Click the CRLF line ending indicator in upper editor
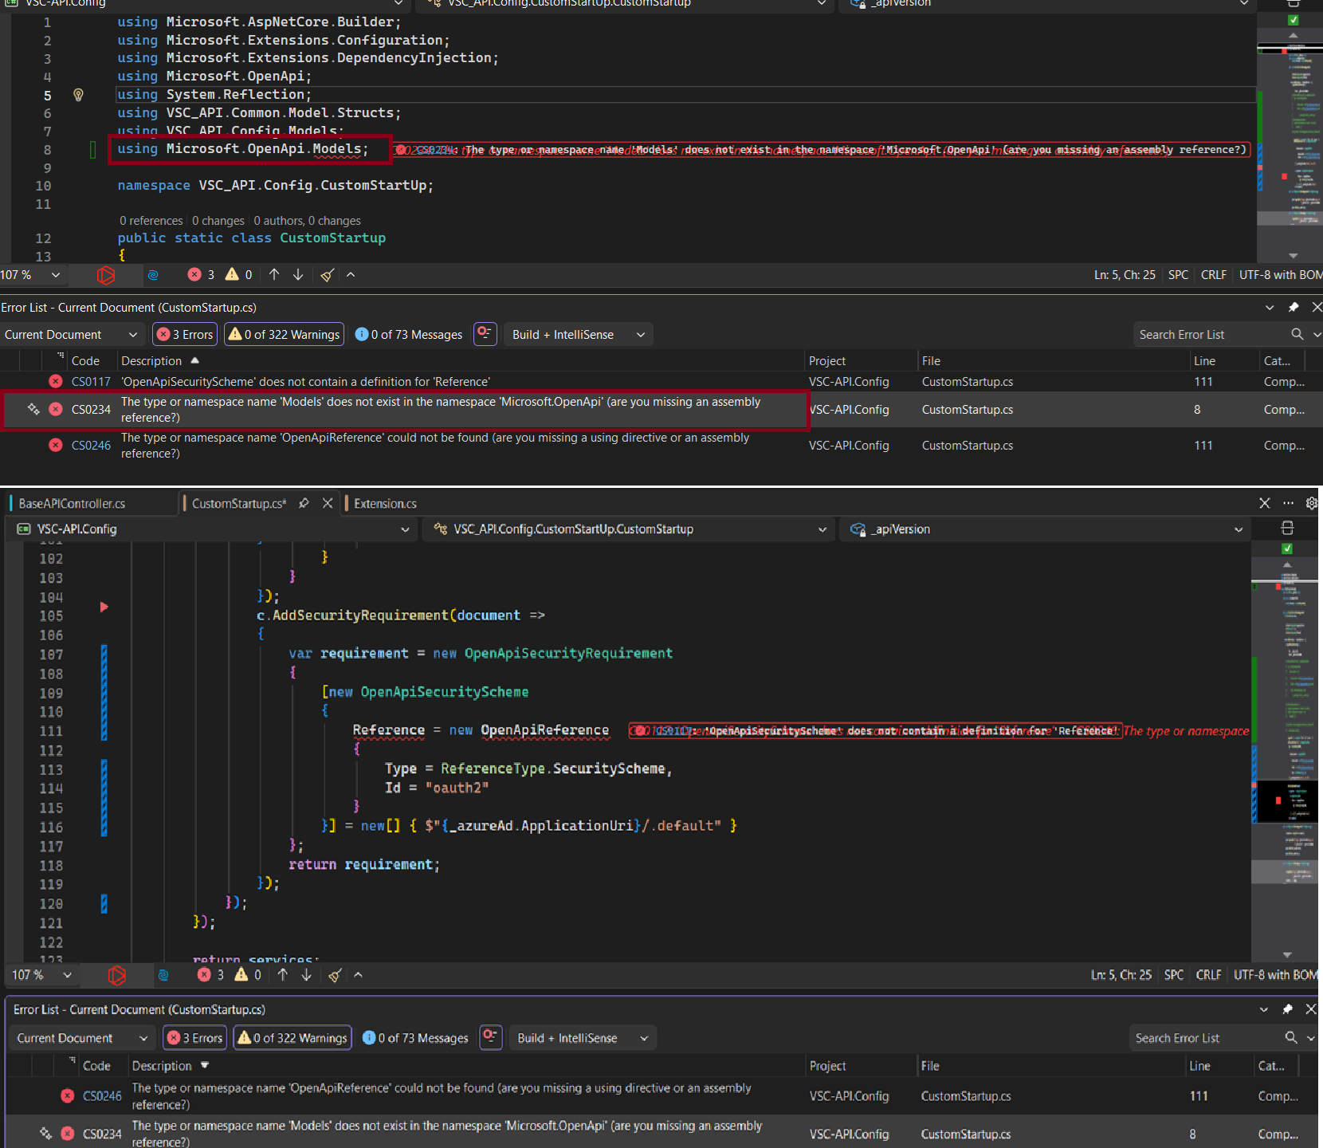 click(x=1213, y=275)
